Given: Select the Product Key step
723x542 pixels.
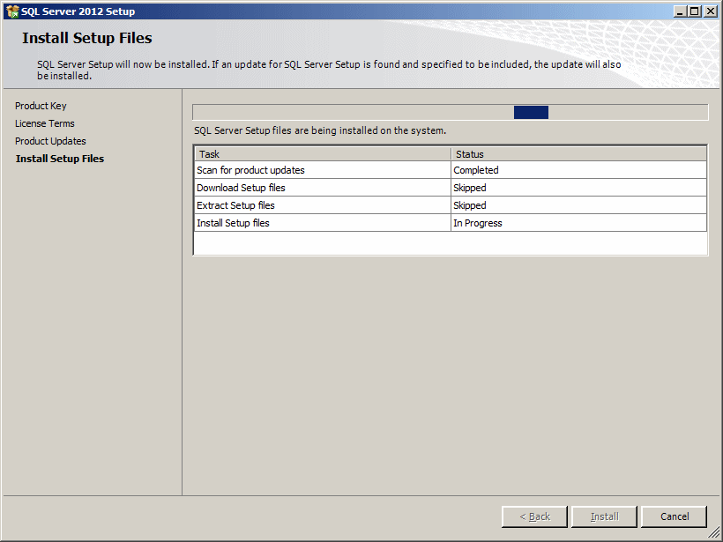Looking at the screenshot, I should 41,106.
